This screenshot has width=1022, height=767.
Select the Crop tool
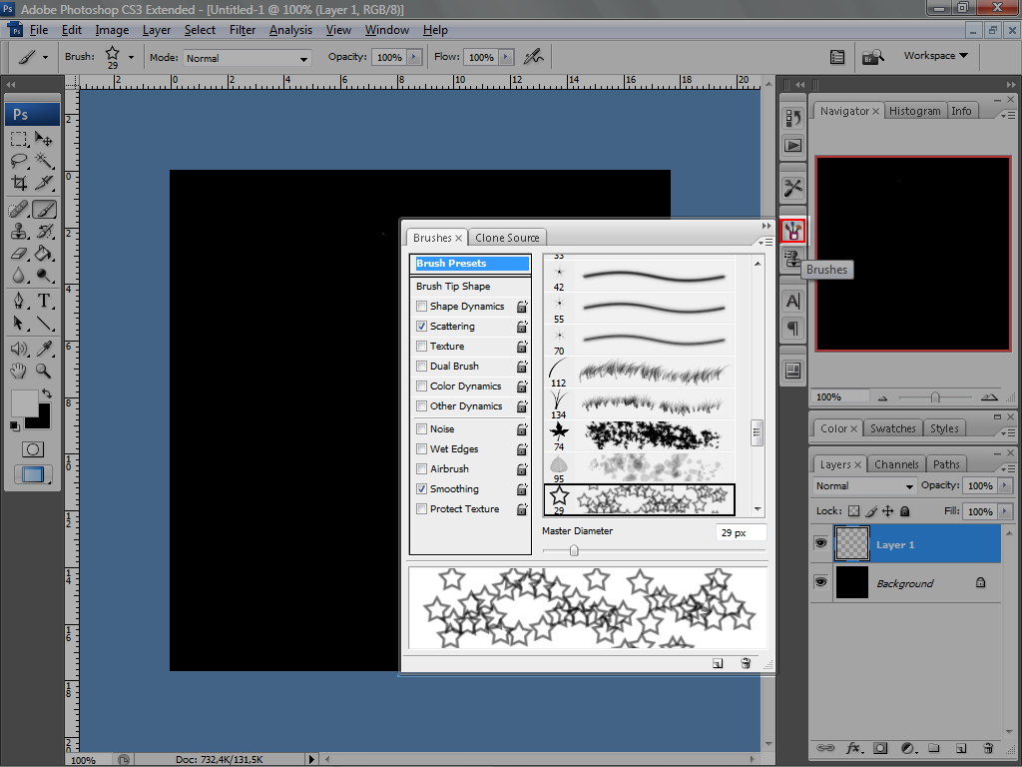(19, 183)
